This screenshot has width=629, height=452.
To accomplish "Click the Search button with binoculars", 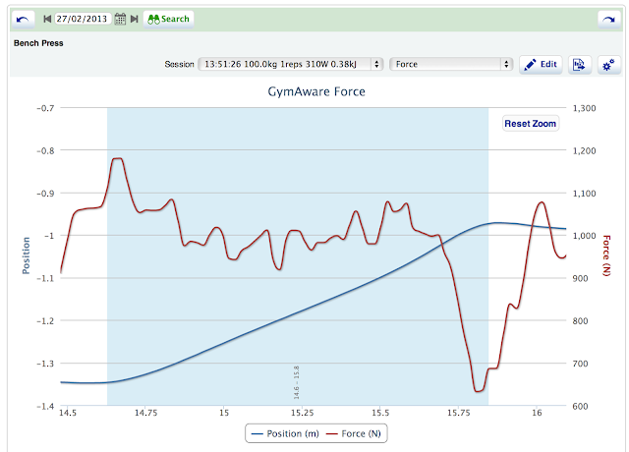I will click(x=168, y=19).
